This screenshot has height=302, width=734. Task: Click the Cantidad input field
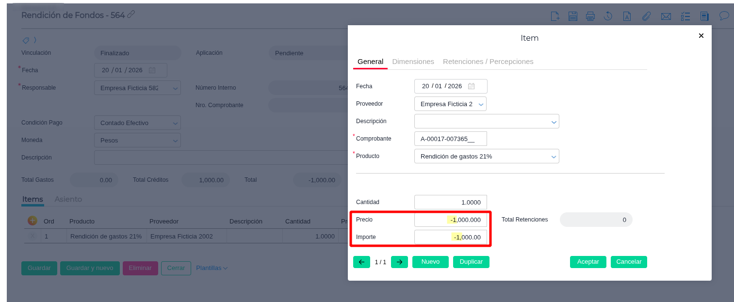[450, 202]
